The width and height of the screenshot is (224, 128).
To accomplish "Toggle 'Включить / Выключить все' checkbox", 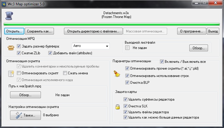I will 162,62.
